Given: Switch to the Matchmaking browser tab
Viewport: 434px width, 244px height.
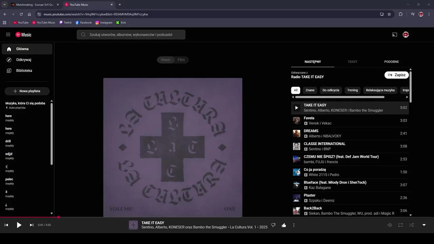Looking at the screenshot, I should coord(35,4).
